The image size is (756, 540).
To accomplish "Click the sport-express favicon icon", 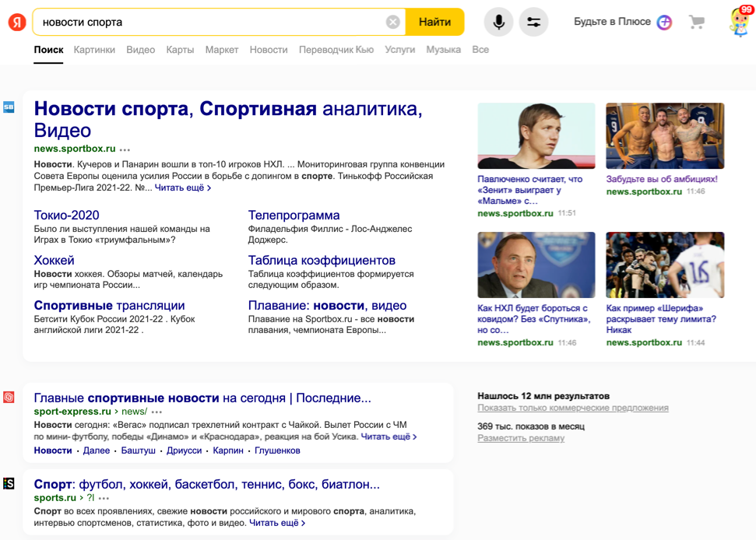I will [9, 398].
